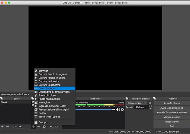Open audio mixer settings gear icon

tap(122, 109)
